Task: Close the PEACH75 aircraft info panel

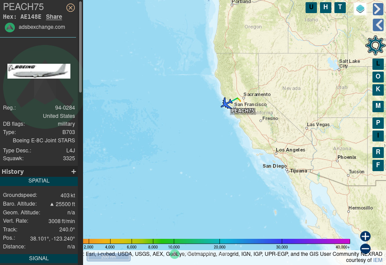Action: click(70, 8)
